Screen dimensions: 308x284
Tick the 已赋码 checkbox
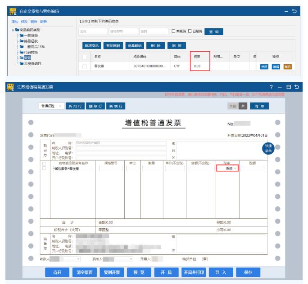190,31
